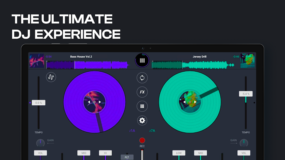Click the right deck 7A key label
The height and width of the screenshot is (160, 285).
[152, 131]
